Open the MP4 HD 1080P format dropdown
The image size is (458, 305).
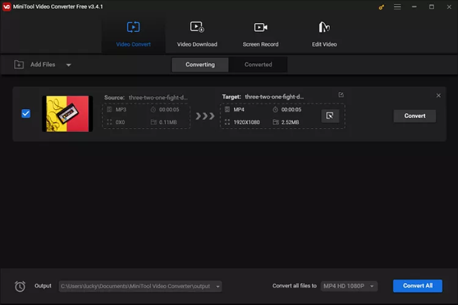point(349,286)
